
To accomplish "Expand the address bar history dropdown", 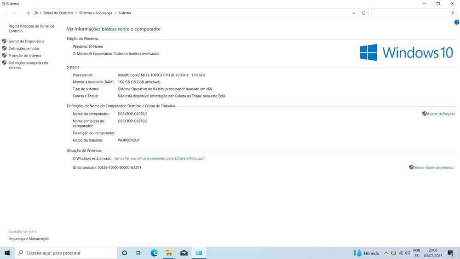I will (353, 13).
